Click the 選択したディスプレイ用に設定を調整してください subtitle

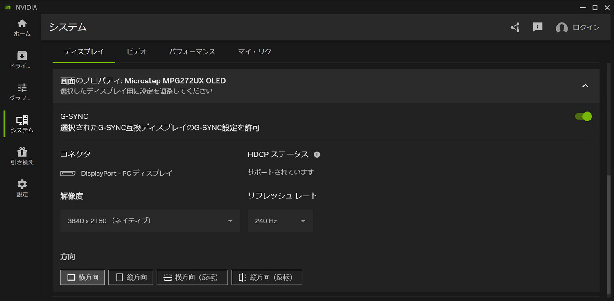tap(136, 91)
